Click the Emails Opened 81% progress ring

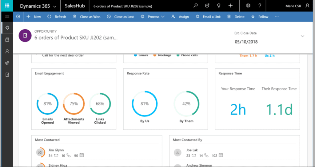(47, 104)
